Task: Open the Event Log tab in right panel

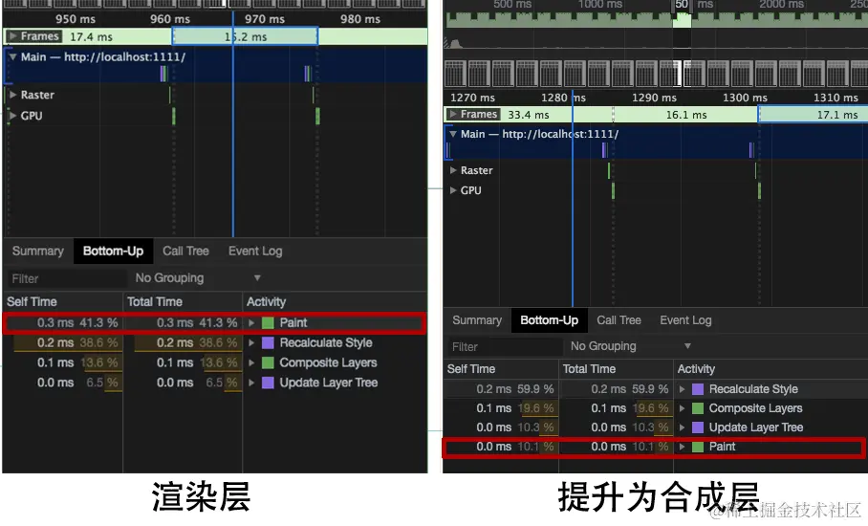Action: (685, 320)
